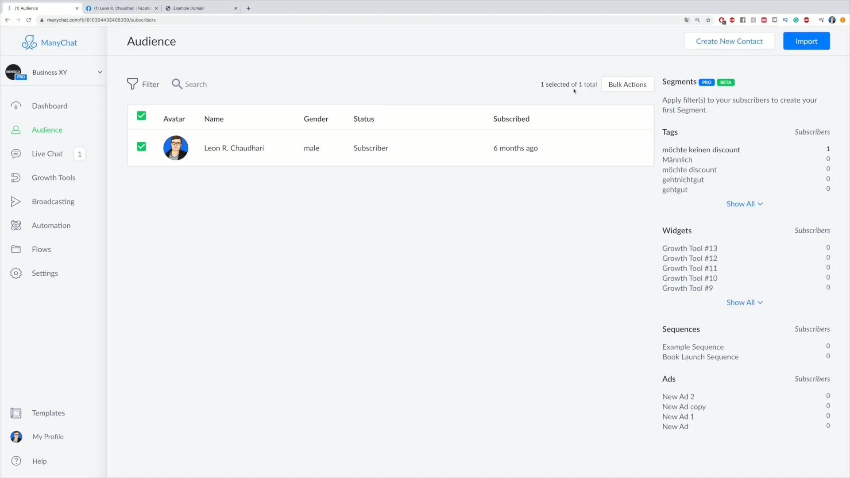Go to Broadcasting section
Screen dimensions: 850x478
53,201
